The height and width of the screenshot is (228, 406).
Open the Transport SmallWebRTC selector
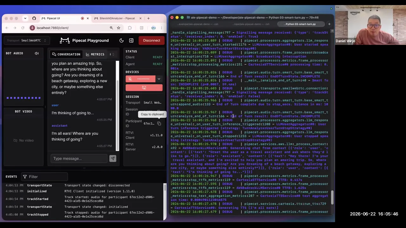[27, 41]
